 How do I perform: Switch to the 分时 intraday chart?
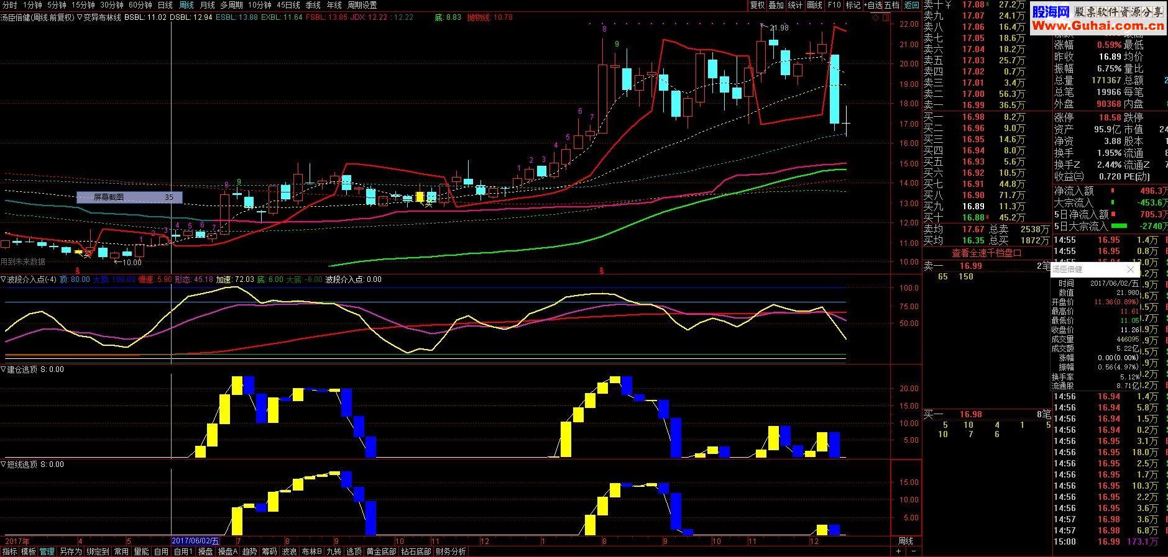click(x=9, y=5)
